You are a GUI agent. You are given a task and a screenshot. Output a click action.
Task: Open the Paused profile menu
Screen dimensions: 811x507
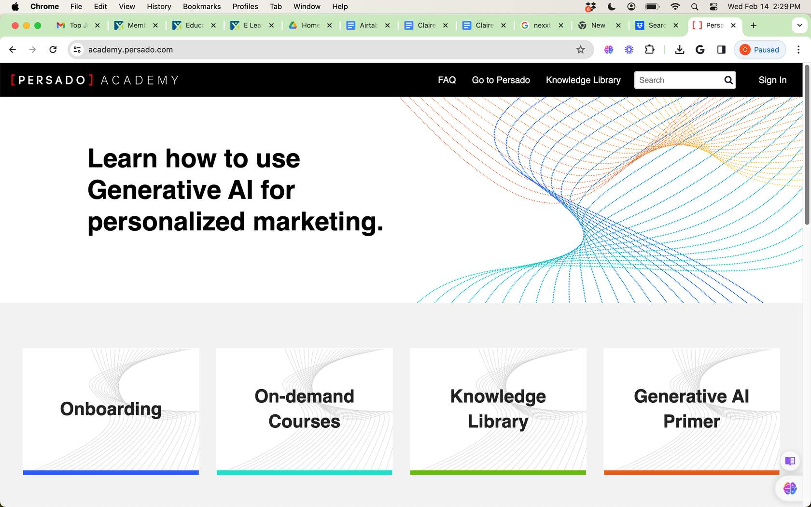[x=760, y=50]
